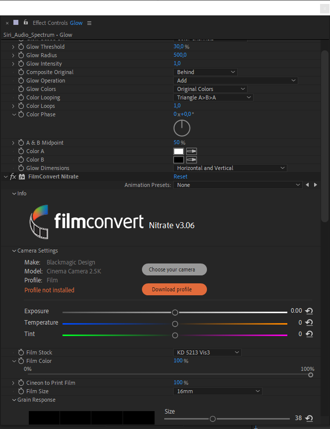Go to next animation preset arrow

tap(316, 185)
